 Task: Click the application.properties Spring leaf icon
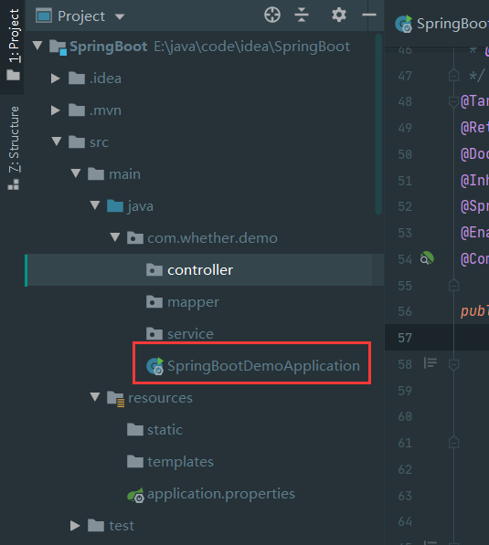136,495
